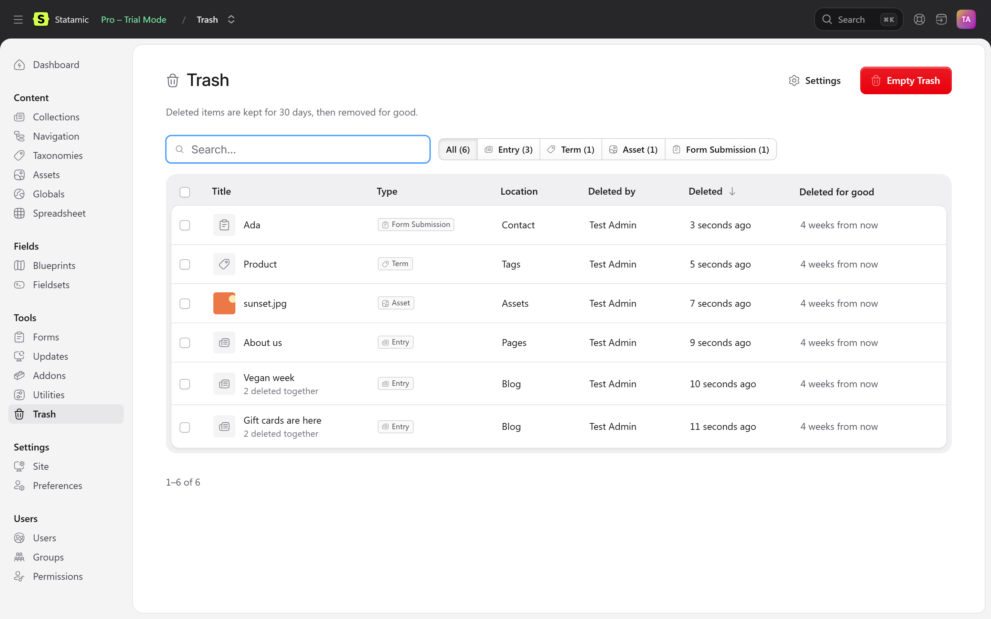
Task: Open the sunset.jpg orange thumbnail
Action: [224, 303]
